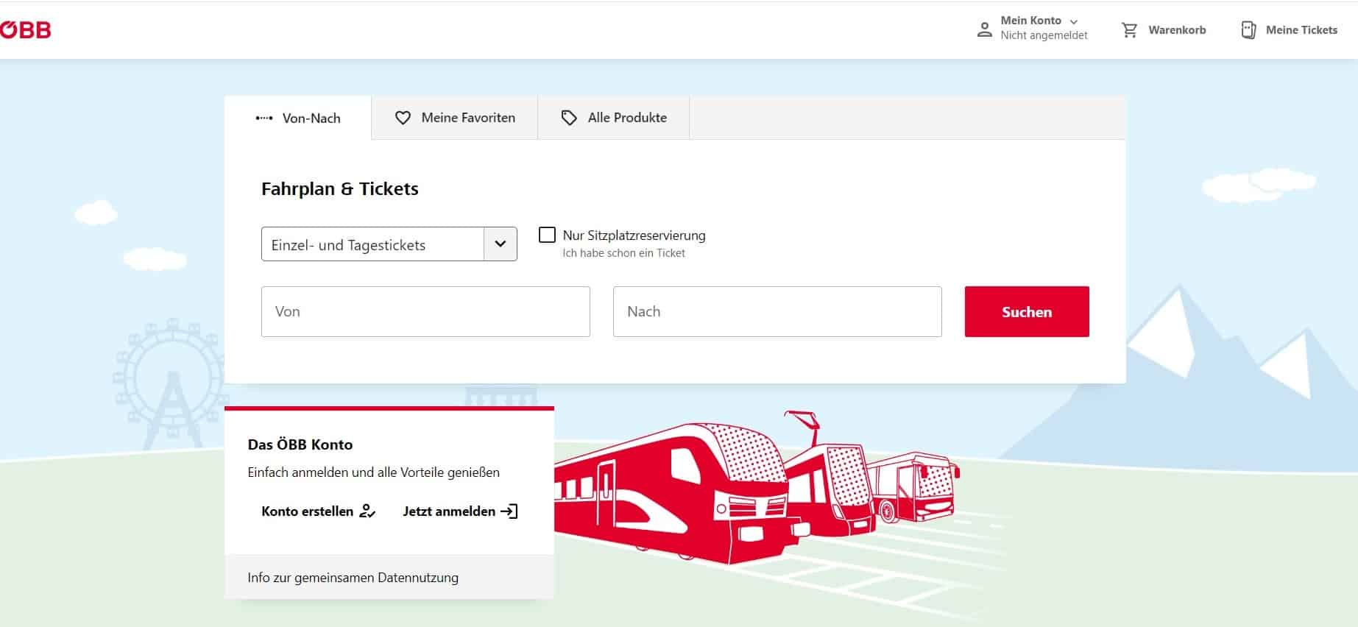Viewport: 1358px width, 627px height.
Task: Click the Ich habe schon ein Ticket text
Action: point(623,253)
